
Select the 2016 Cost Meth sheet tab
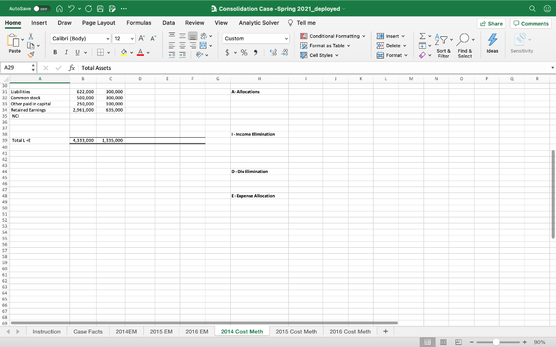point(350,331)
